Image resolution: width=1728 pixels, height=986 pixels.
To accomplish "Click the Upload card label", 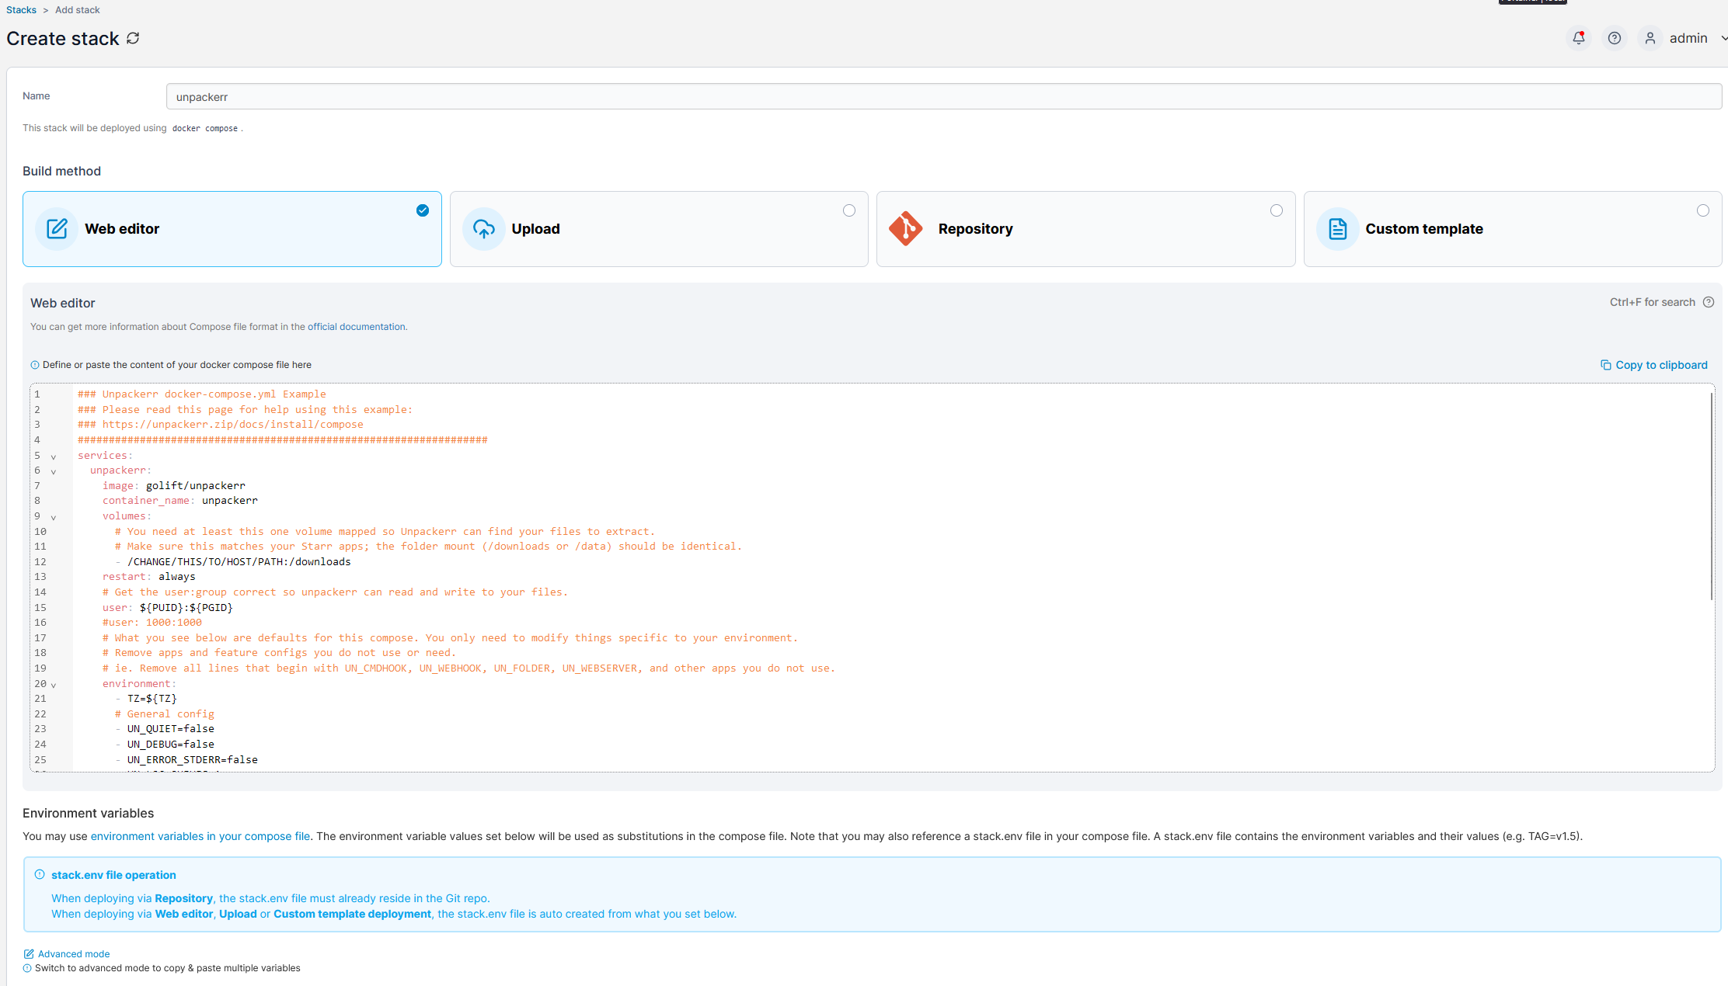I will [535, 229].
